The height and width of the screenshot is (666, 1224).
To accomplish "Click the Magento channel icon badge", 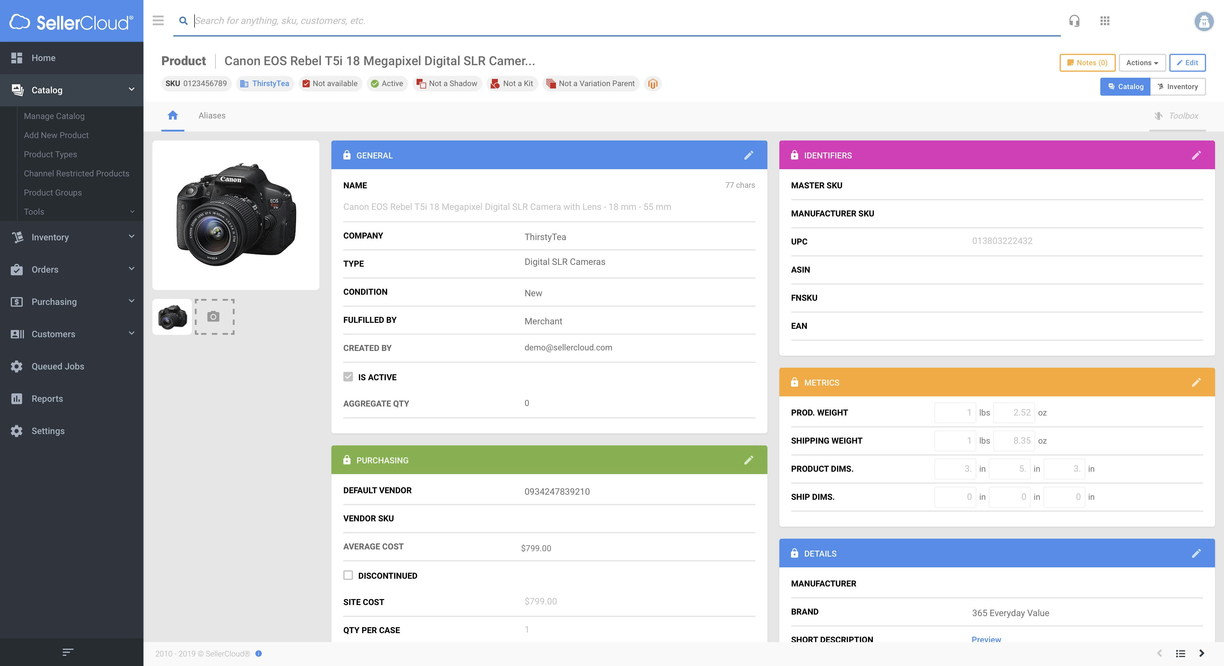I will click(653, 84).
